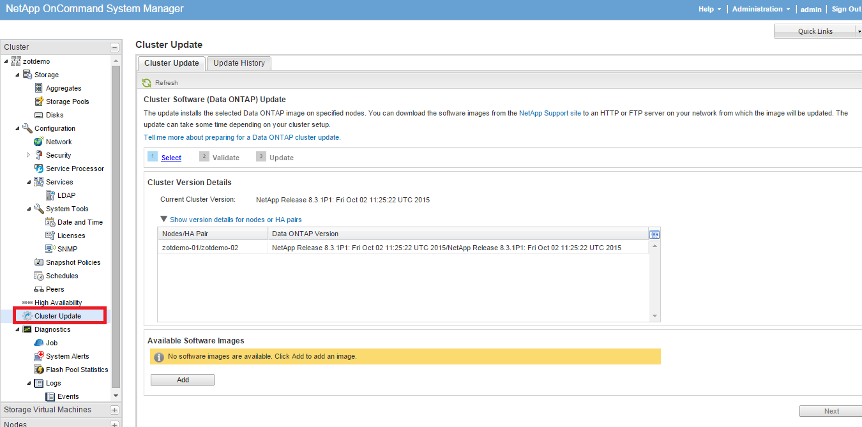
Task: Click the Disks icon
Action: click(x=39, y=115)
